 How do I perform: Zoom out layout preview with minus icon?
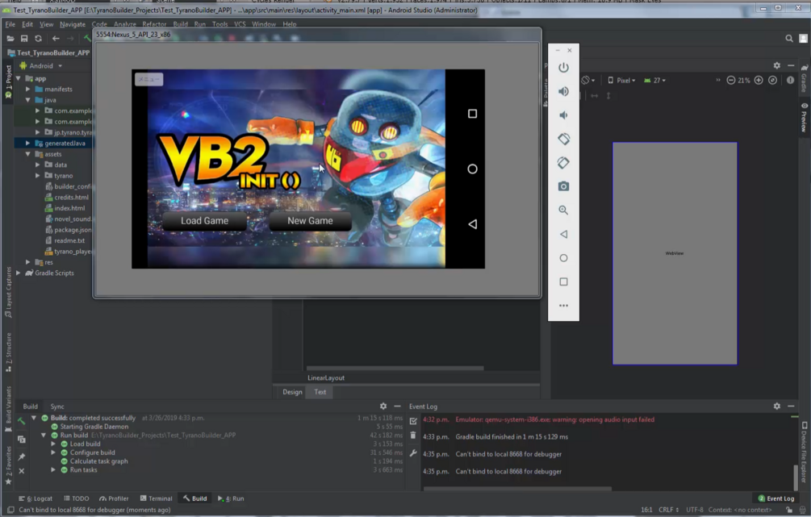click(731, 80)
